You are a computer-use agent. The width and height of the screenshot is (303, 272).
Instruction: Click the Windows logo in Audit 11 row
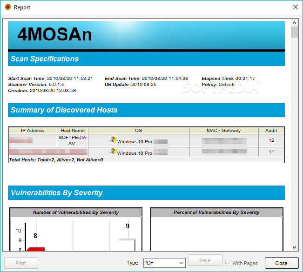coord(113,151)
